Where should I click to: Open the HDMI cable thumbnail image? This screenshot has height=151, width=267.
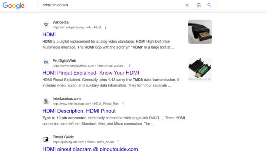pyautogui.click(x=200, y=32)
